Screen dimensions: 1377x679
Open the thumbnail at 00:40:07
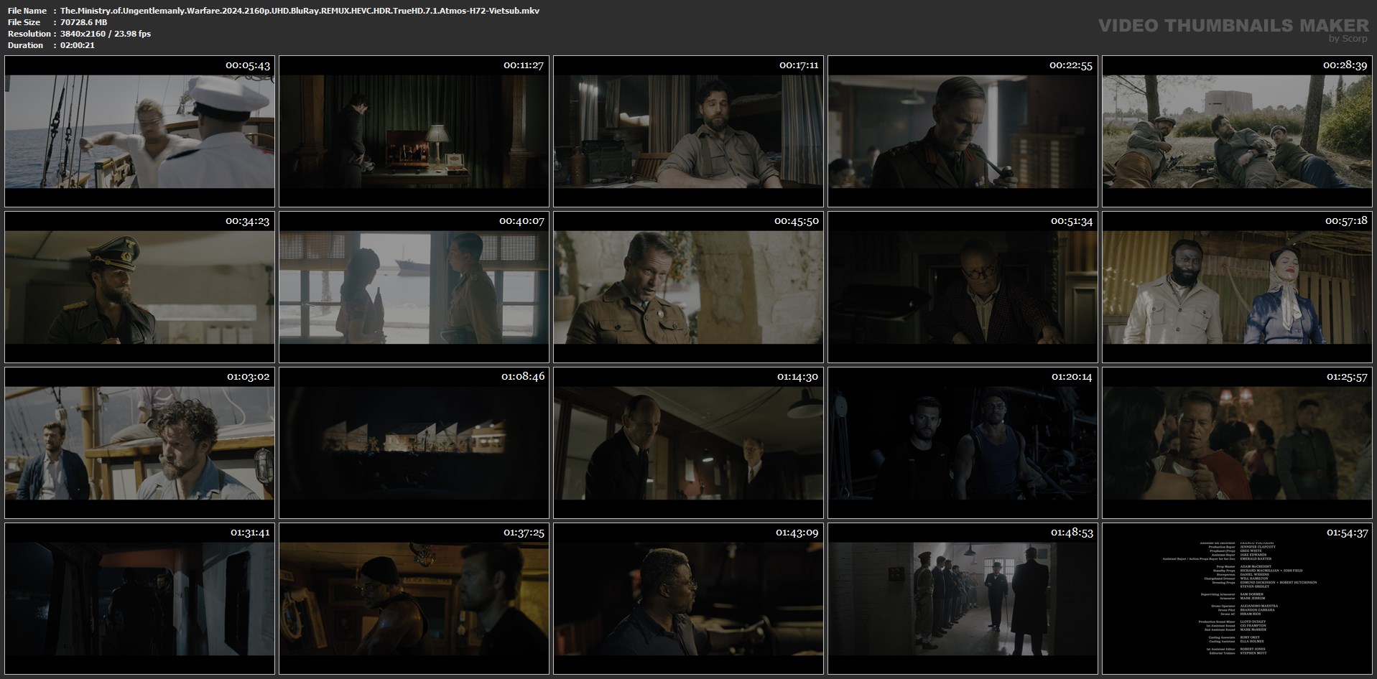point(414,287)
